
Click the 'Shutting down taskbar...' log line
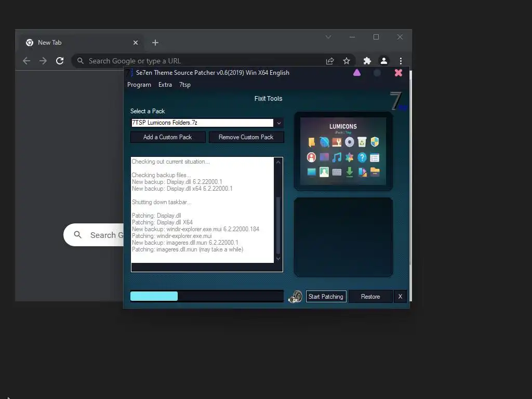tap(162, 202)
